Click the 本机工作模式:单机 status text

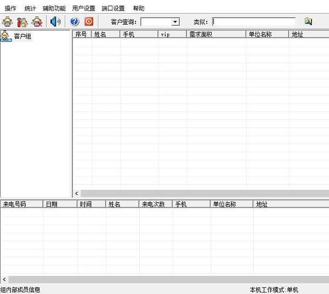274,290
